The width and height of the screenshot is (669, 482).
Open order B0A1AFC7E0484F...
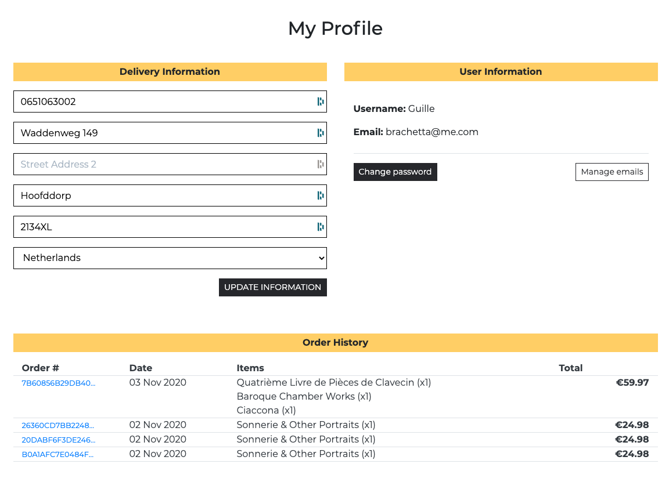coord(57,454)
